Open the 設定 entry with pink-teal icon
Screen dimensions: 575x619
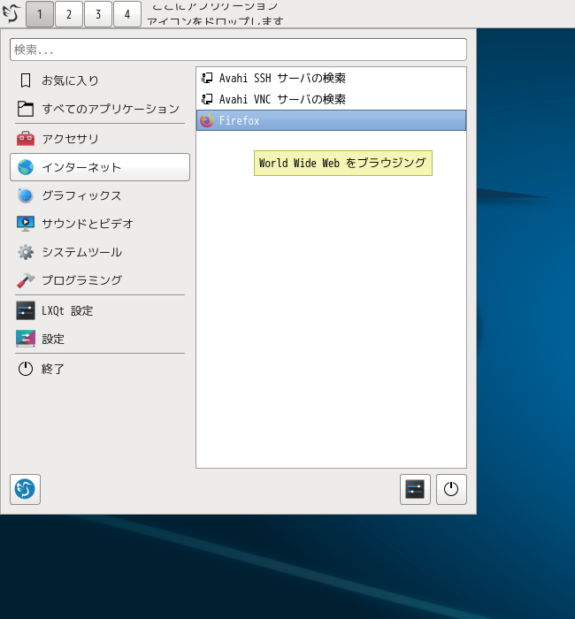(x=99, y=339)
